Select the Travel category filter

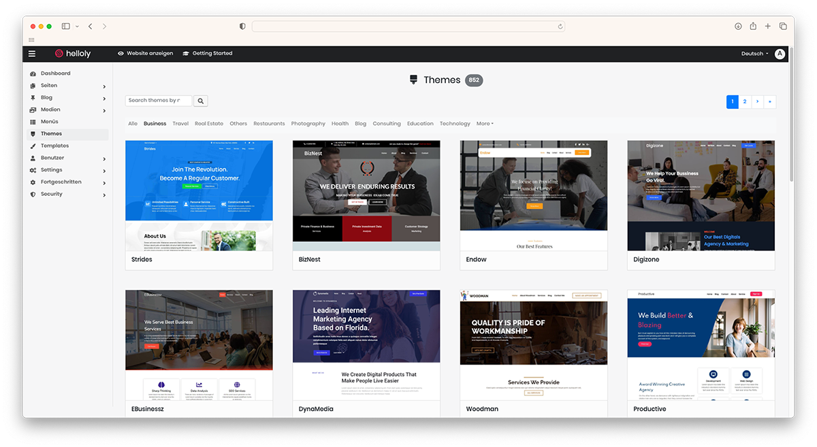[x=180, y=124]
